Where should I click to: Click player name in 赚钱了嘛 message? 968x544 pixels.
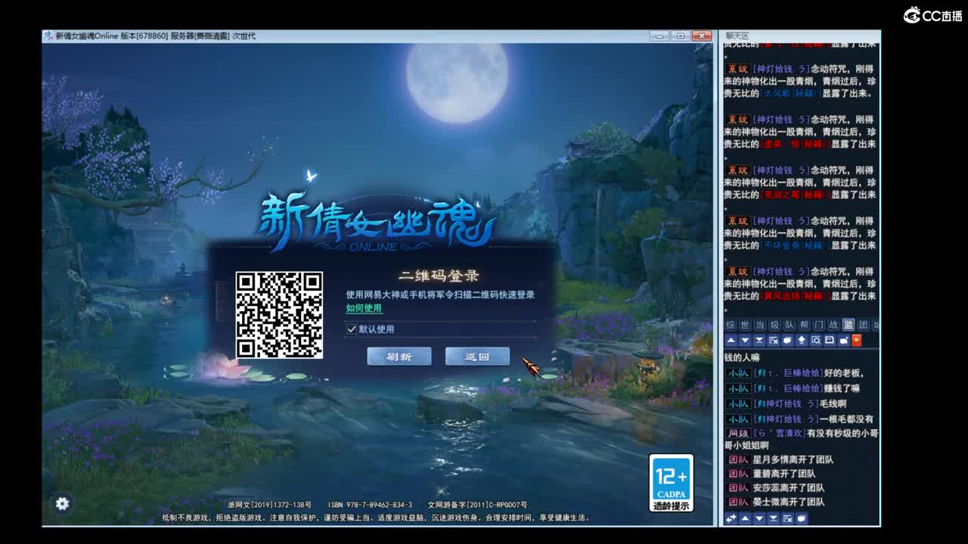coord(787,388)
